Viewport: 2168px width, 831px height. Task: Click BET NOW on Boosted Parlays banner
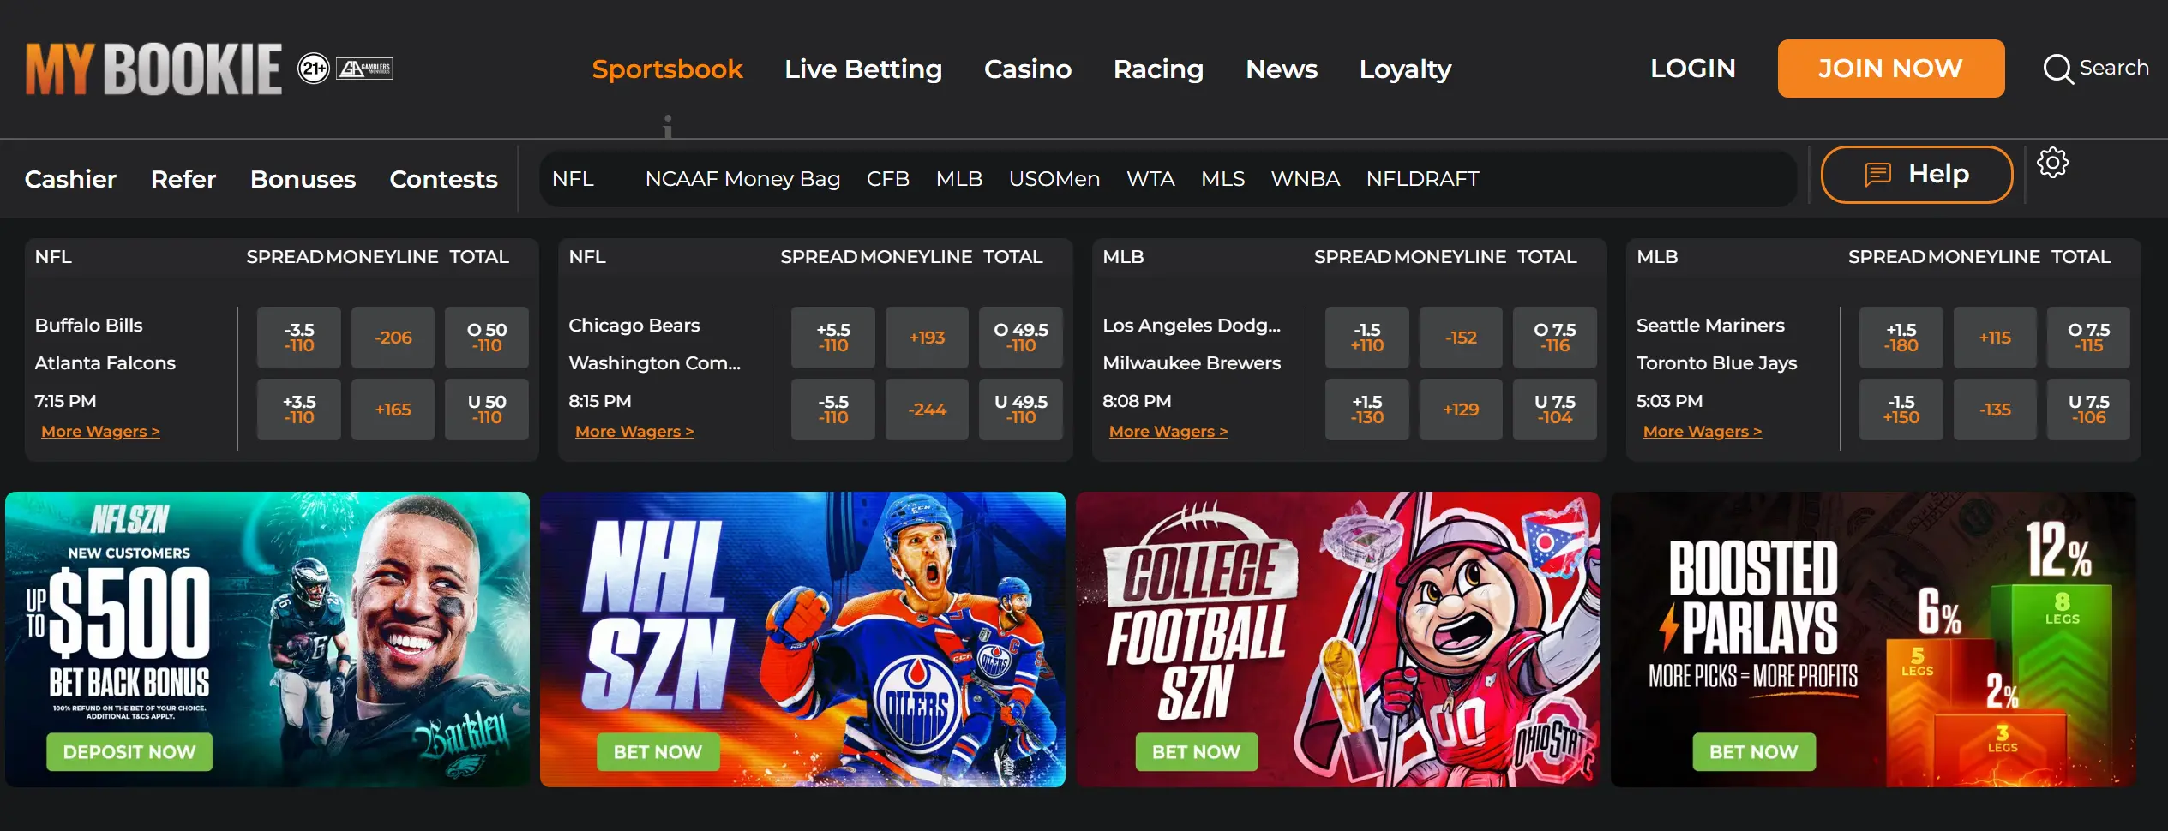1754,752
